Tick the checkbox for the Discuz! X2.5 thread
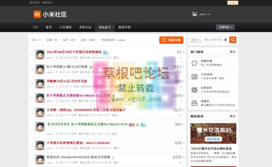Screen dimensions: 272x167 click(x=32, y=98)
